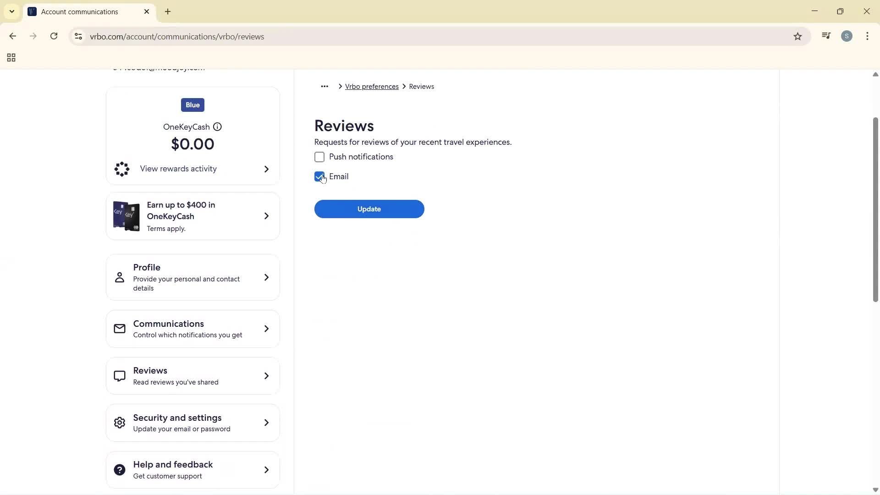Expand the Security and settings card chevron
Image resolution: width=880 pixels, height=495 pixels.
266,423
